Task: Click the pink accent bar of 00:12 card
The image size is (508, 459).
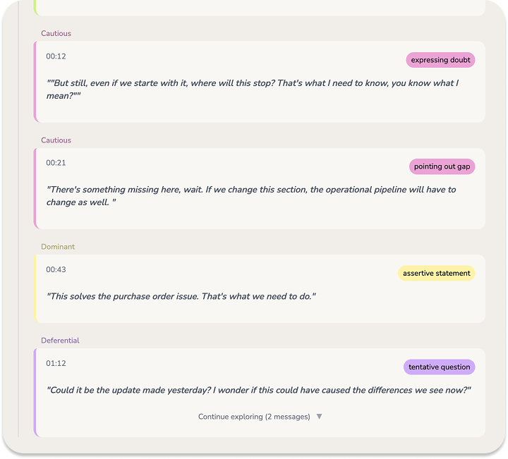Action: pos(35,82)
